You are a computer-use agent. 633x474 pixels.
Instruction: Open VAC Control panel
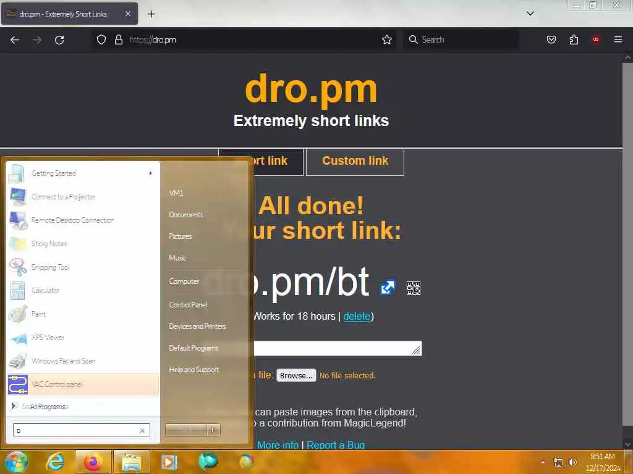tap(82, 384)
